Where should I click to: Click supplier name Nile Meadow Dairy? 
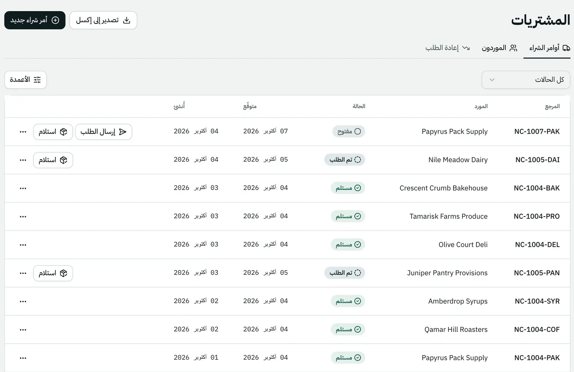tap(458, 160)
